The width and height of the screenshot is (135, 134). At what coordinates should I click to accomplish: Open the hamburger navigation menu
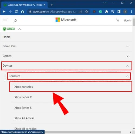[5, 20]
